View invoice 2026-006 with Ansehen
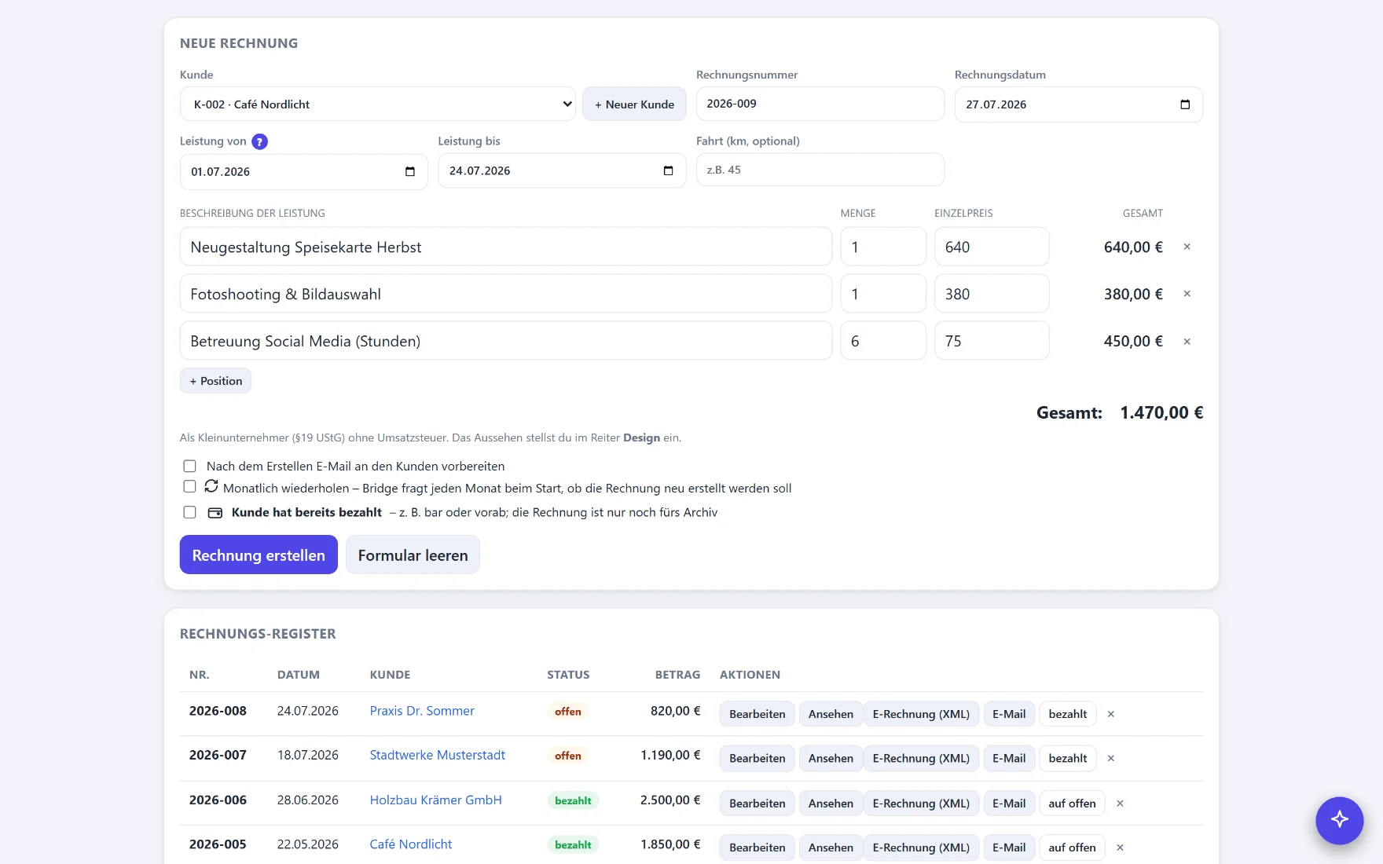Image resolution: width=1383 pixels, height=864 pixels. click(x=831, y=804)
